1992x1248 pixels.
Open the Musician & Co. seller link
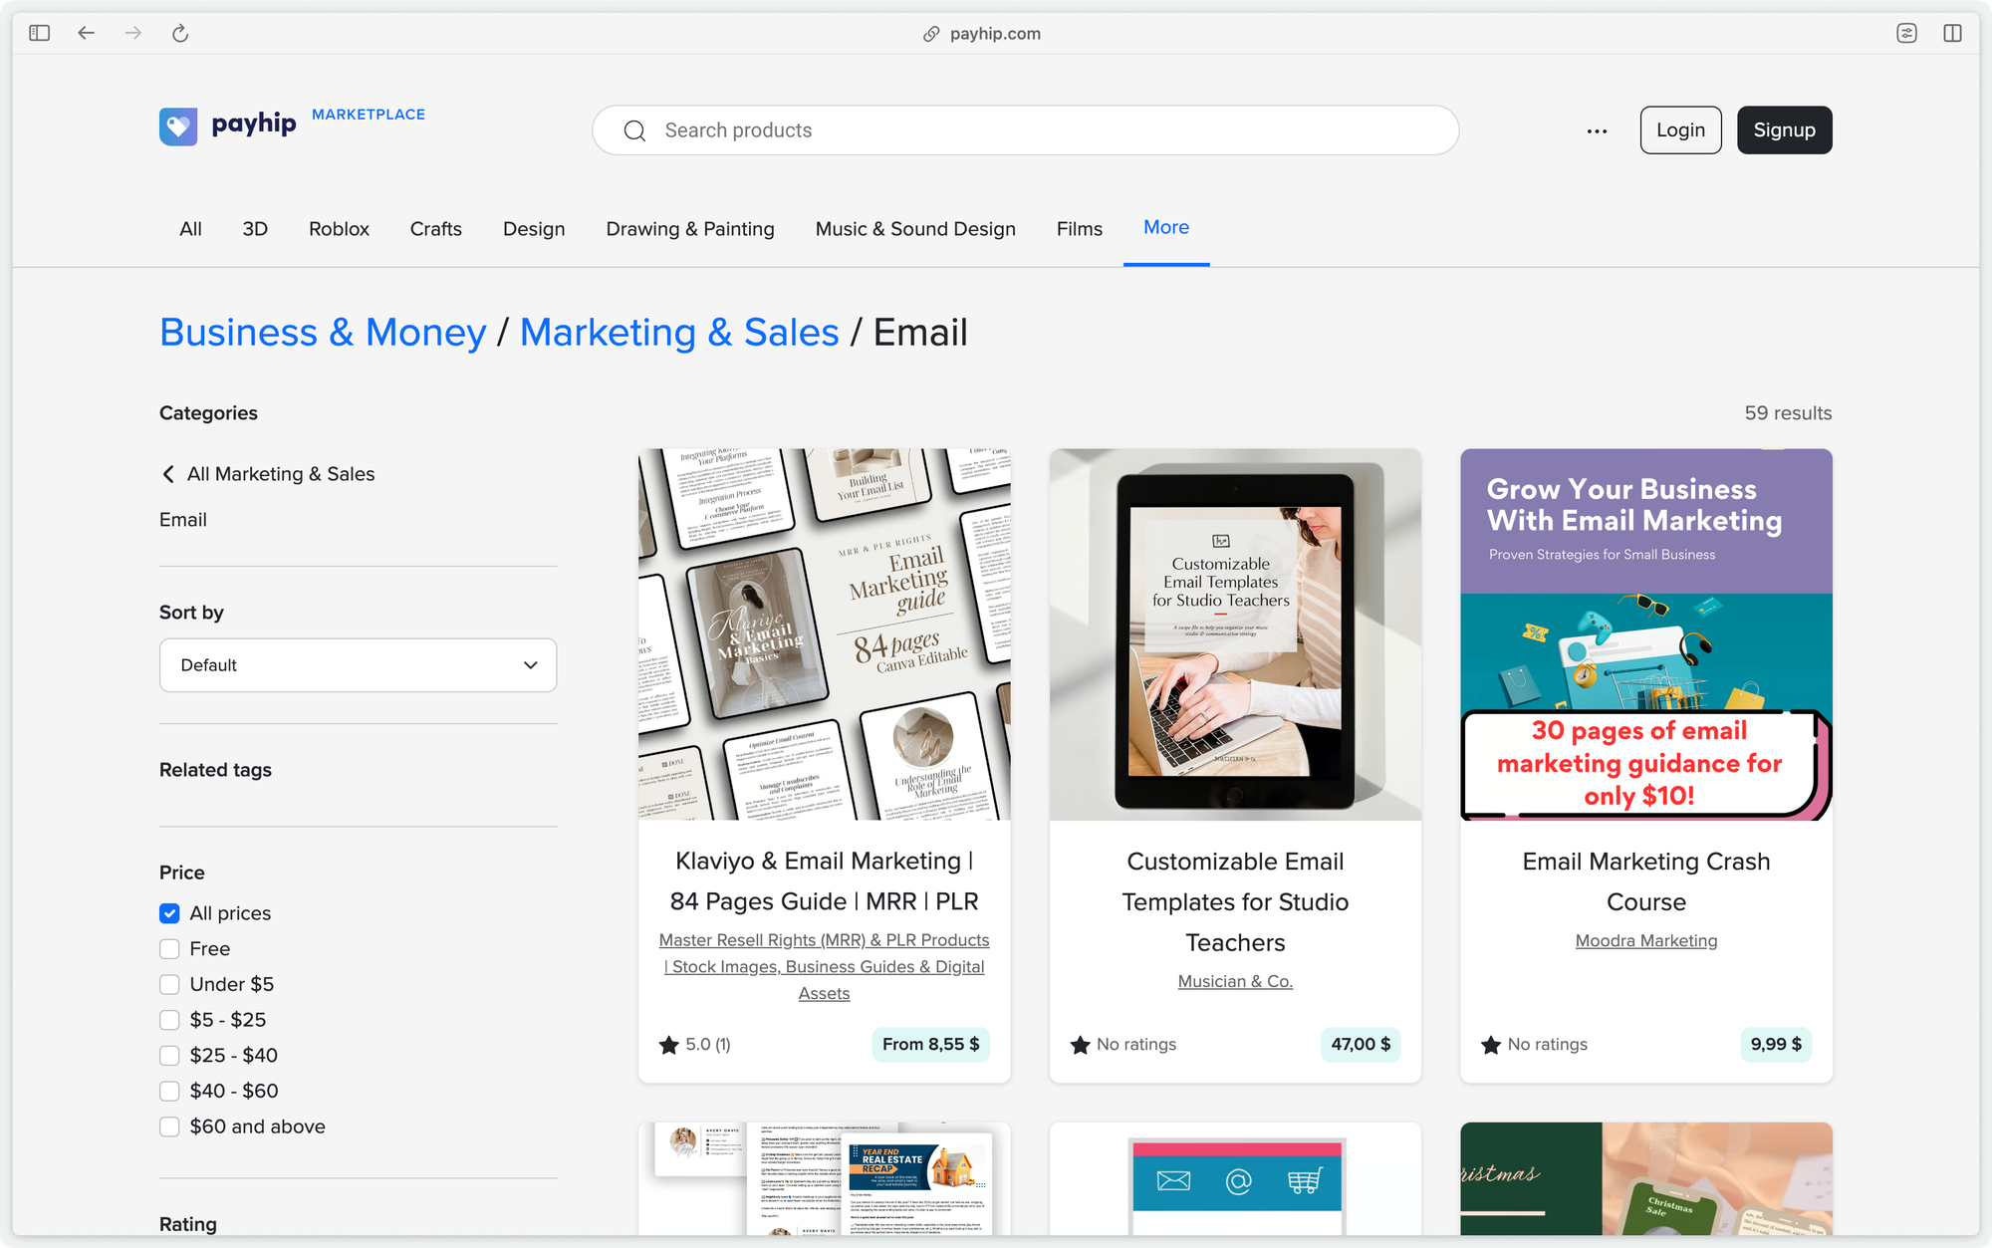[1235, 981]
